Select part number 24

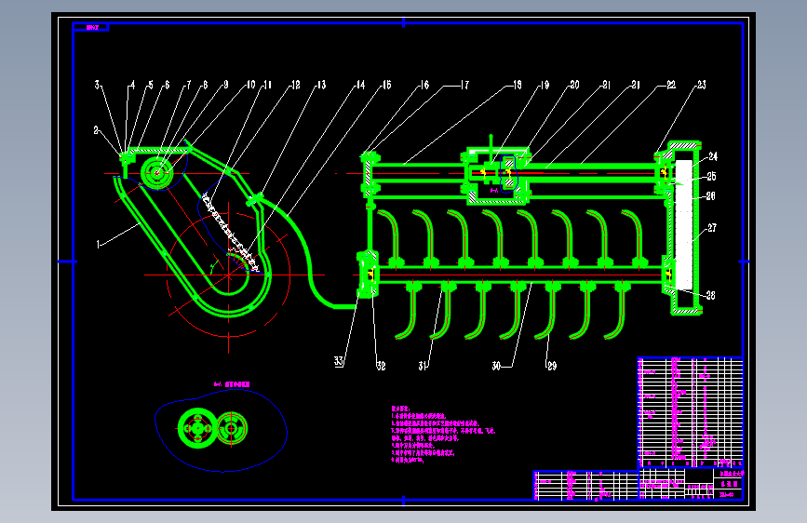(713, 156)
